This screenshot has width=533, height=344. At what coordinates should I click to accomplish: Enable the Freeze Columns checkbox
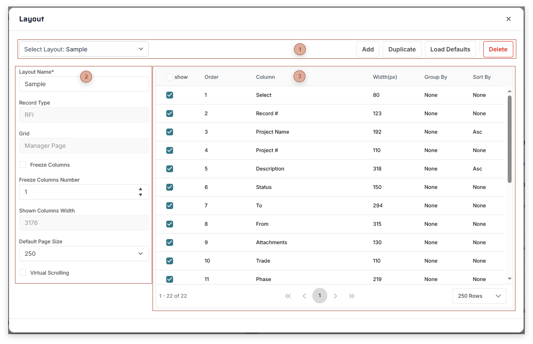[x=22, y=165]
